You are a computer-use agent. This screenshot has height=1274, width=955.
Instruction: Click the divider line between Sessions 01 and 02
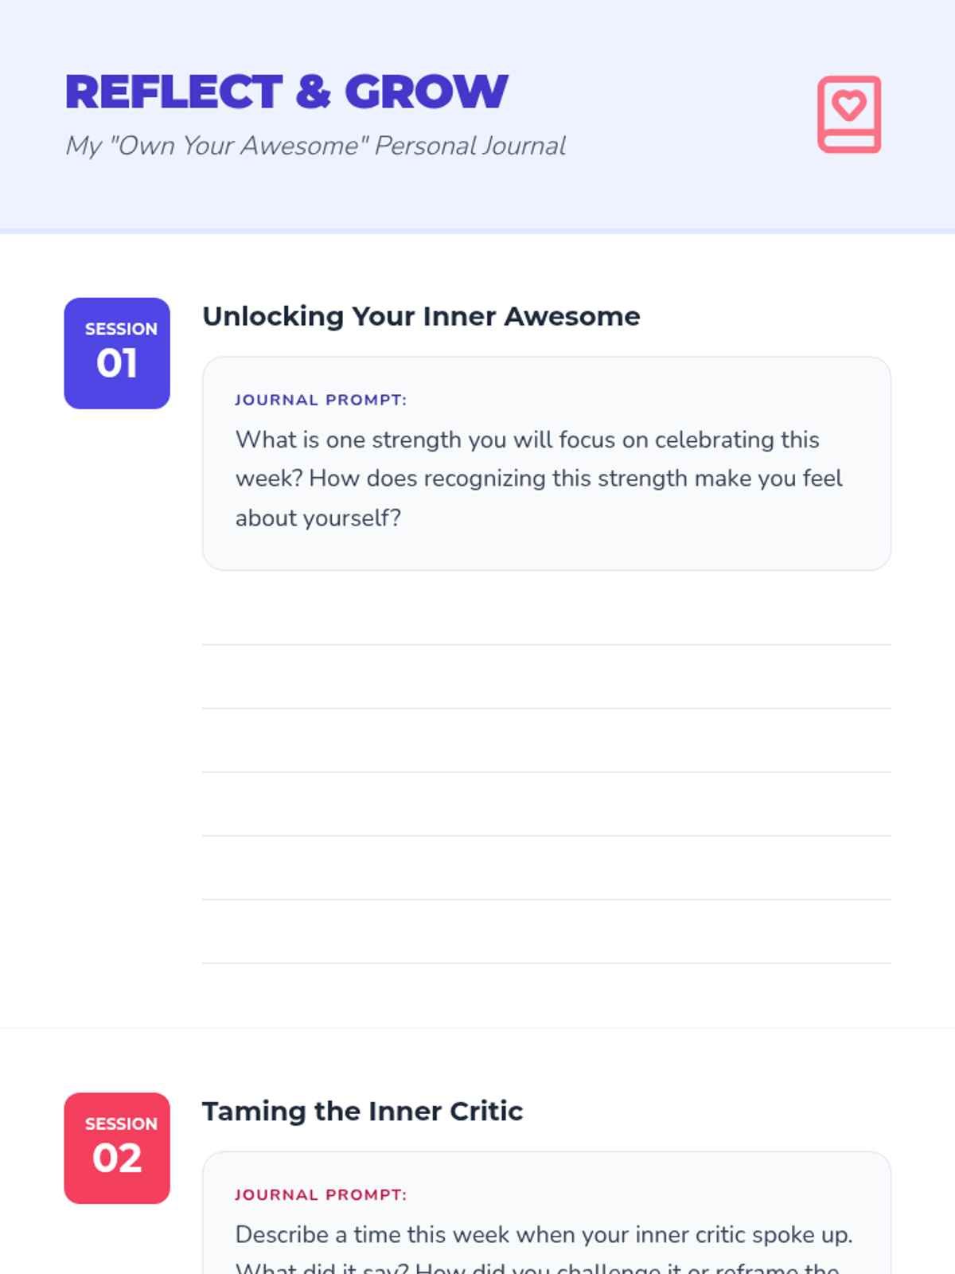click(477, 1028)
